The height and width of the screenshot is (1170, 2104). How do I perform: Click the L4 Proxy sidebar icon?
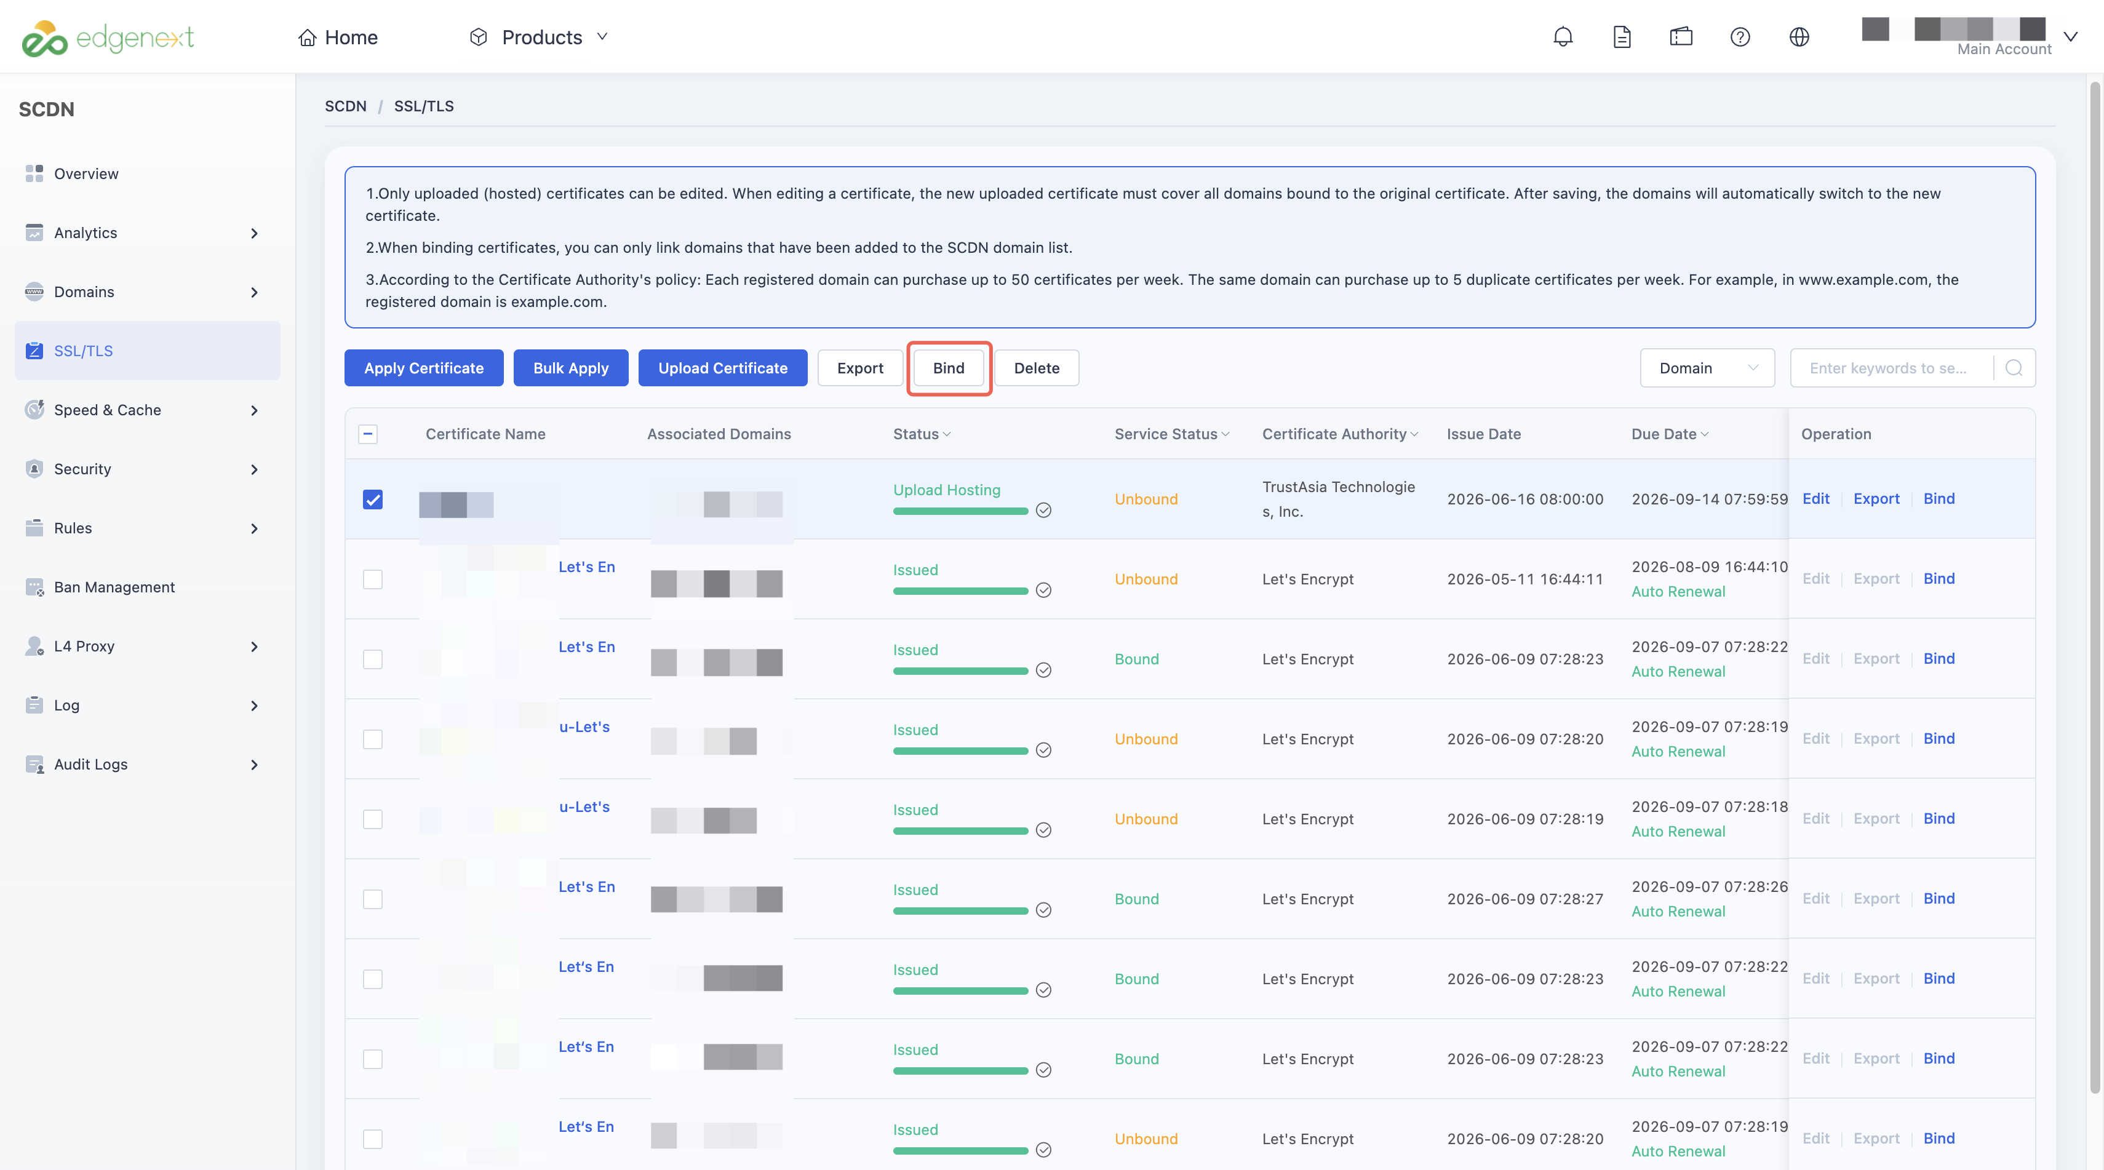point(34,646)
